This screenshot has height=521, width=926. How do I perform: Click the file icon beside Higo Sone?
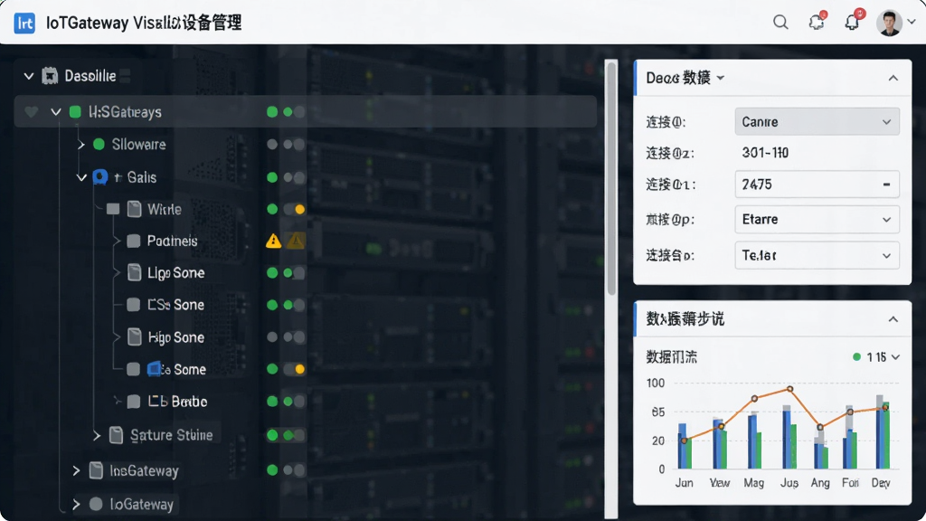click(x=135, y=336)
